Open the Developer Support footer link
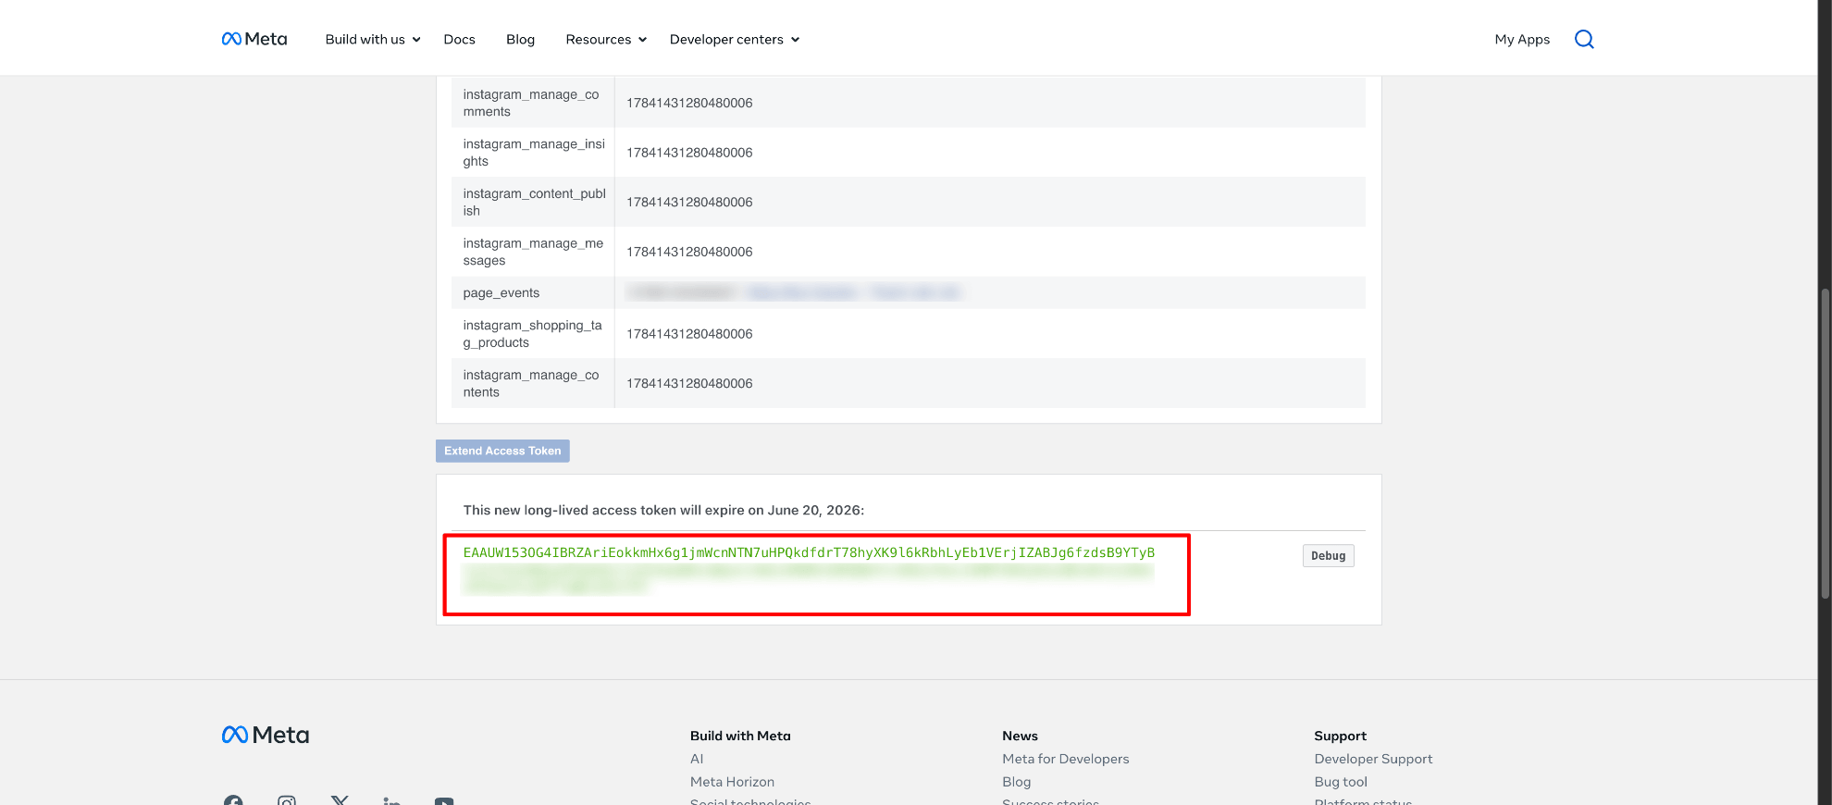This screenshot has height=805, width=1832. [1373, 759]
